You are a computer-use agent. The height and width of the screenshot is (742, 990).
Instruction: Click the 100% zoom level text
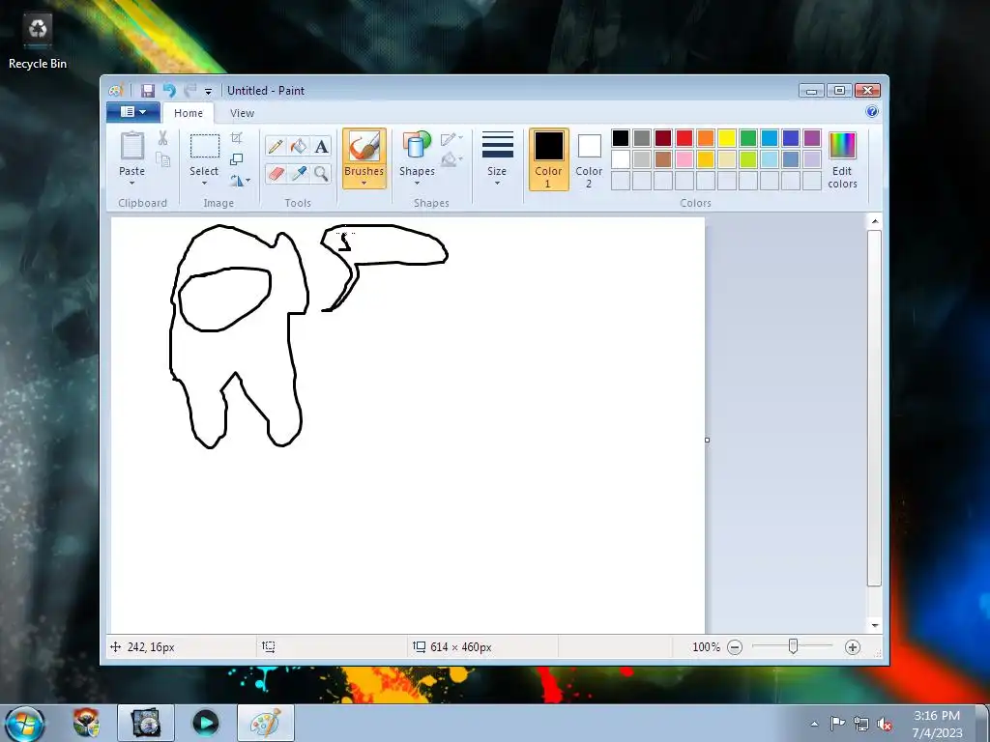click(x=706, y=647)
